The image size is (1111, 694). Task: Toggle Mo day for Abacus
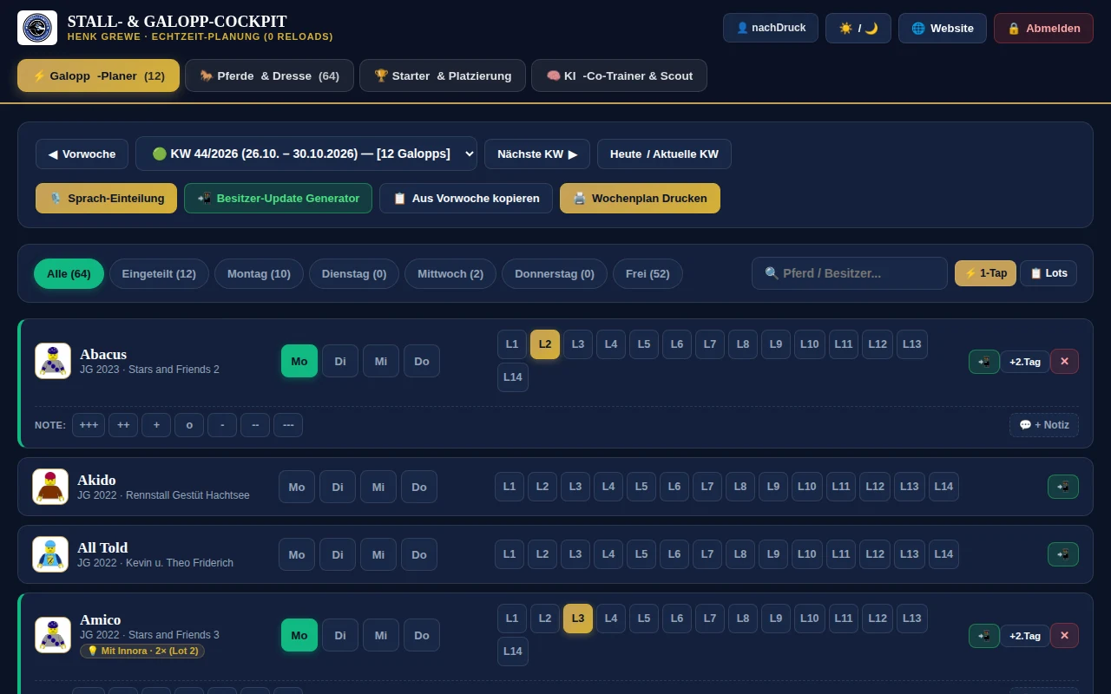point(299,362)
